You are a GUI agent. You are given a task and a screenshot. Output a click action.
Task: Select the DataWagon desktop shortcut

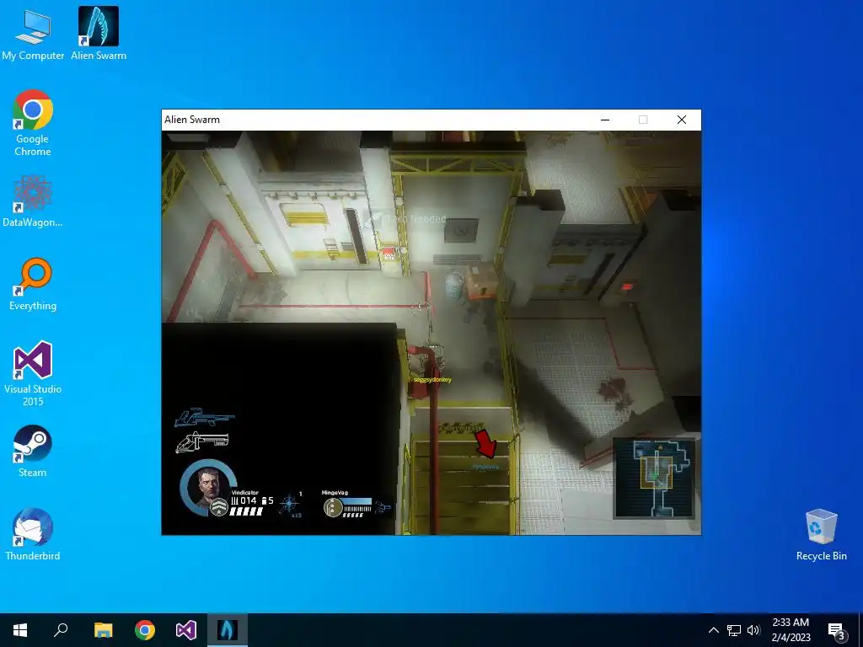(x=33, y=201)
